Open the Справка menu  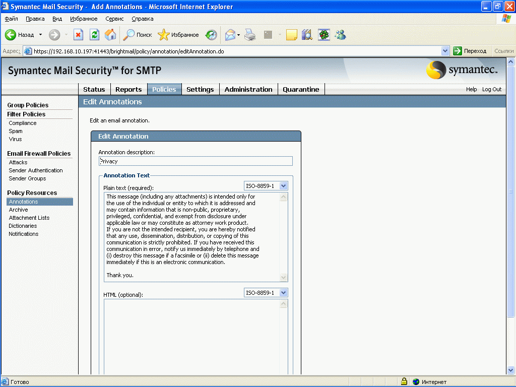pyautogui.click(x=143, y=19)
